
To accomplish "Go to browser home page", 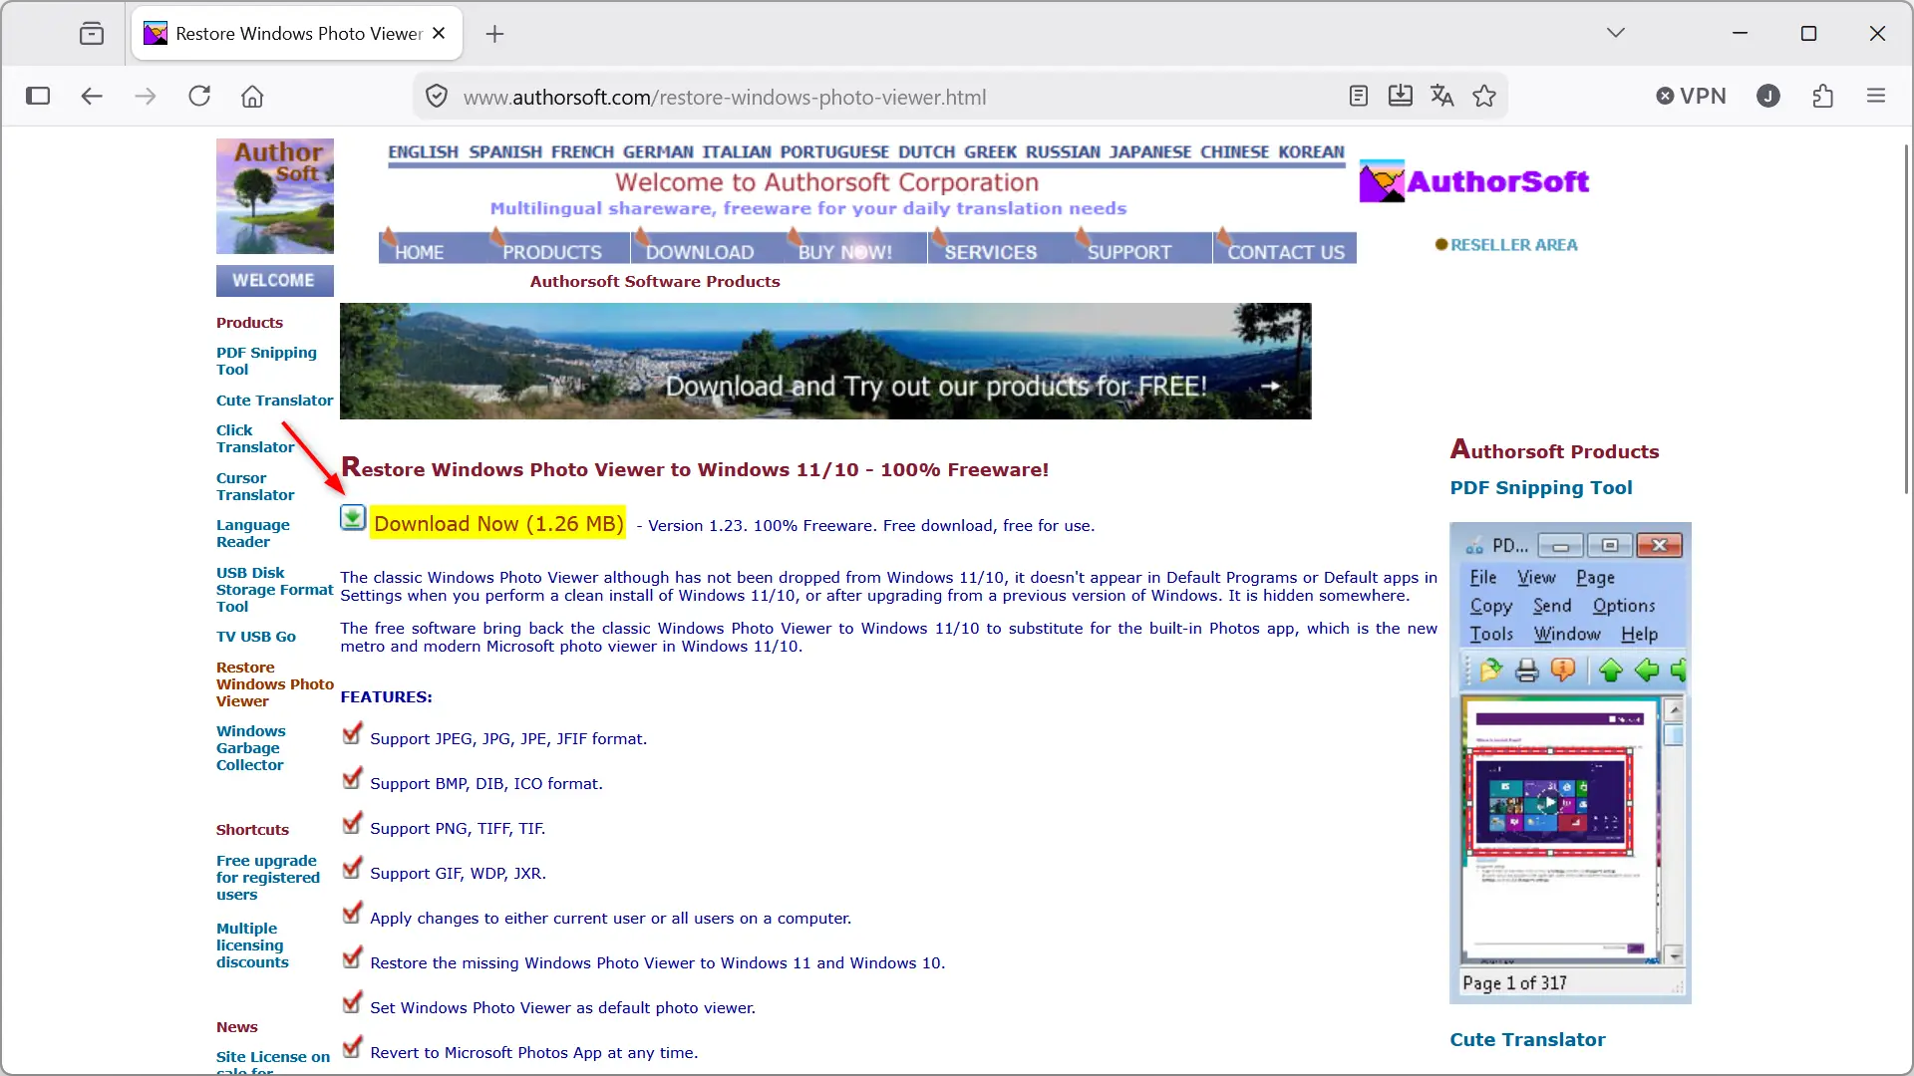I will (252, 97).
